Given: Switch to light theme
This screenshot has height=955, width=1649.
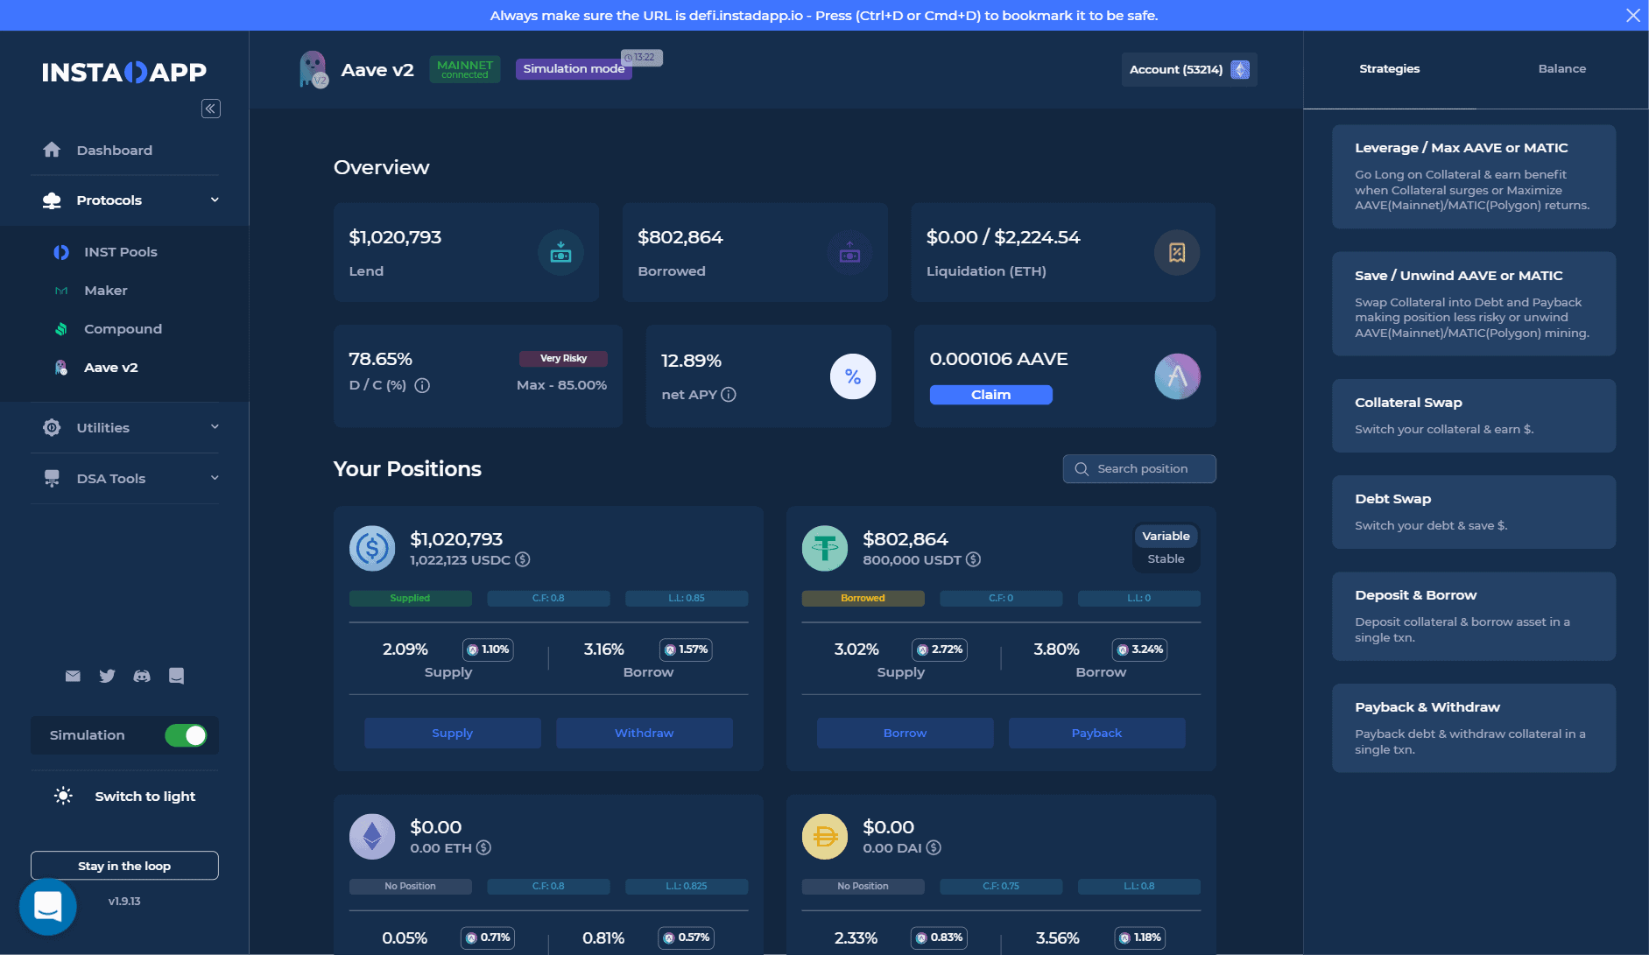Looking at the screenshot, I should 124,796.
